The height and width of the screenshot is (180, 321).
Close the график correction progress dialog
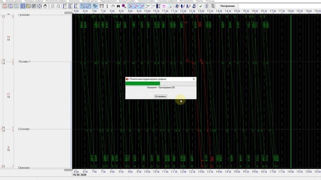pyautogui.click(x=194, y=79)
